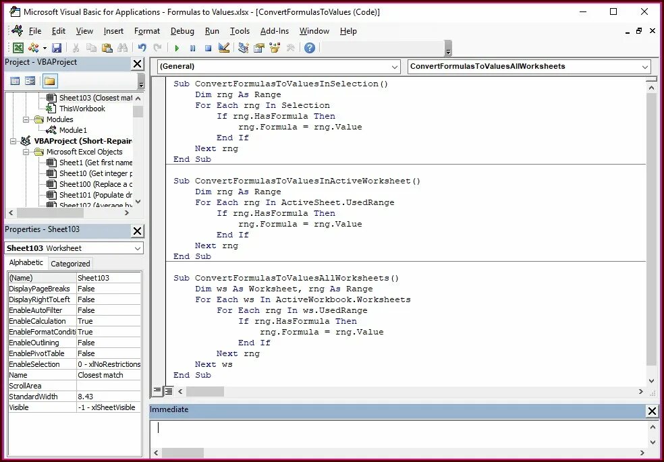Click the VBA app icon beside File menu
The height and width of the screenshot is (462, 664).
[x=18, y=31]
